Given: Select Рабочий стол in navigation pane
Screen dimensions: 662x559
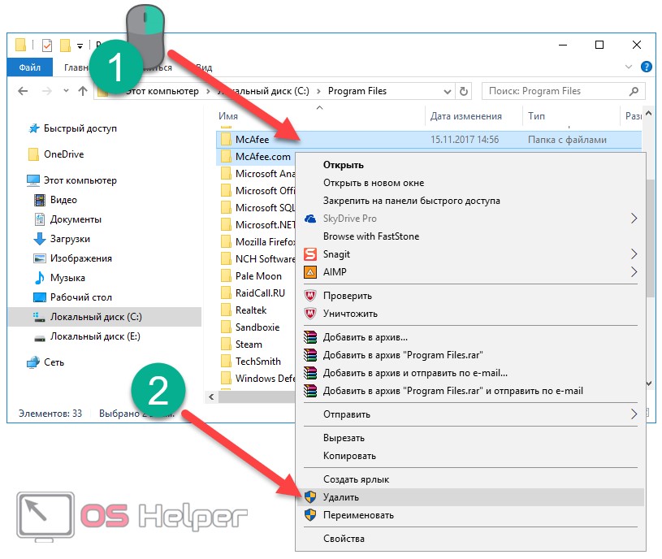Looking at the screenshot, I should pos(81,297).
